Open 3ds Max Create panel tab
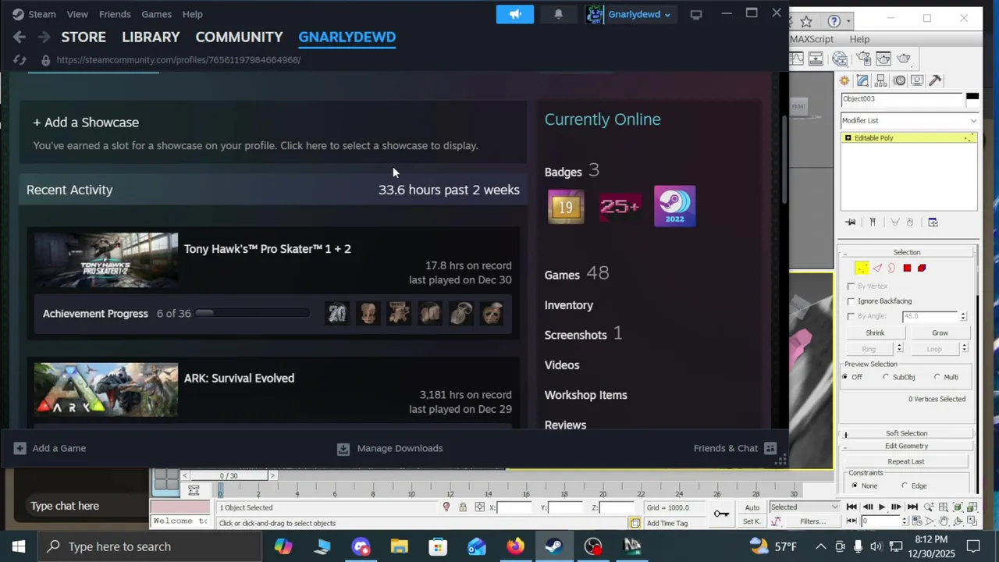Viewport: 999px width, 562px height. [x=844, y=80]
